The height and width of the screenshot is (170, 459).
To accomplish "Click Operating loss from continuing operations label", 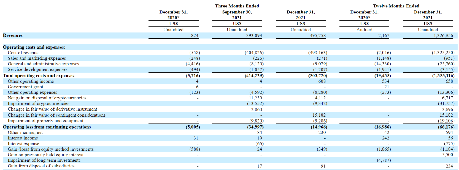I will [47, 127].
